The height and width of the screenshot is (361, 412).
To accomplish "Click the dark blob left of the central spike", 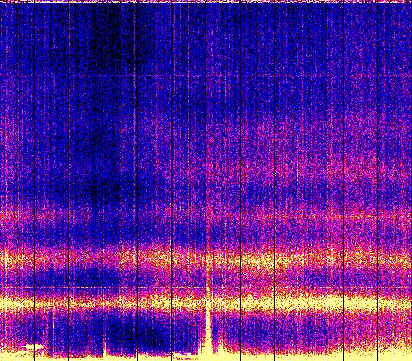I will tap(151, 335).
